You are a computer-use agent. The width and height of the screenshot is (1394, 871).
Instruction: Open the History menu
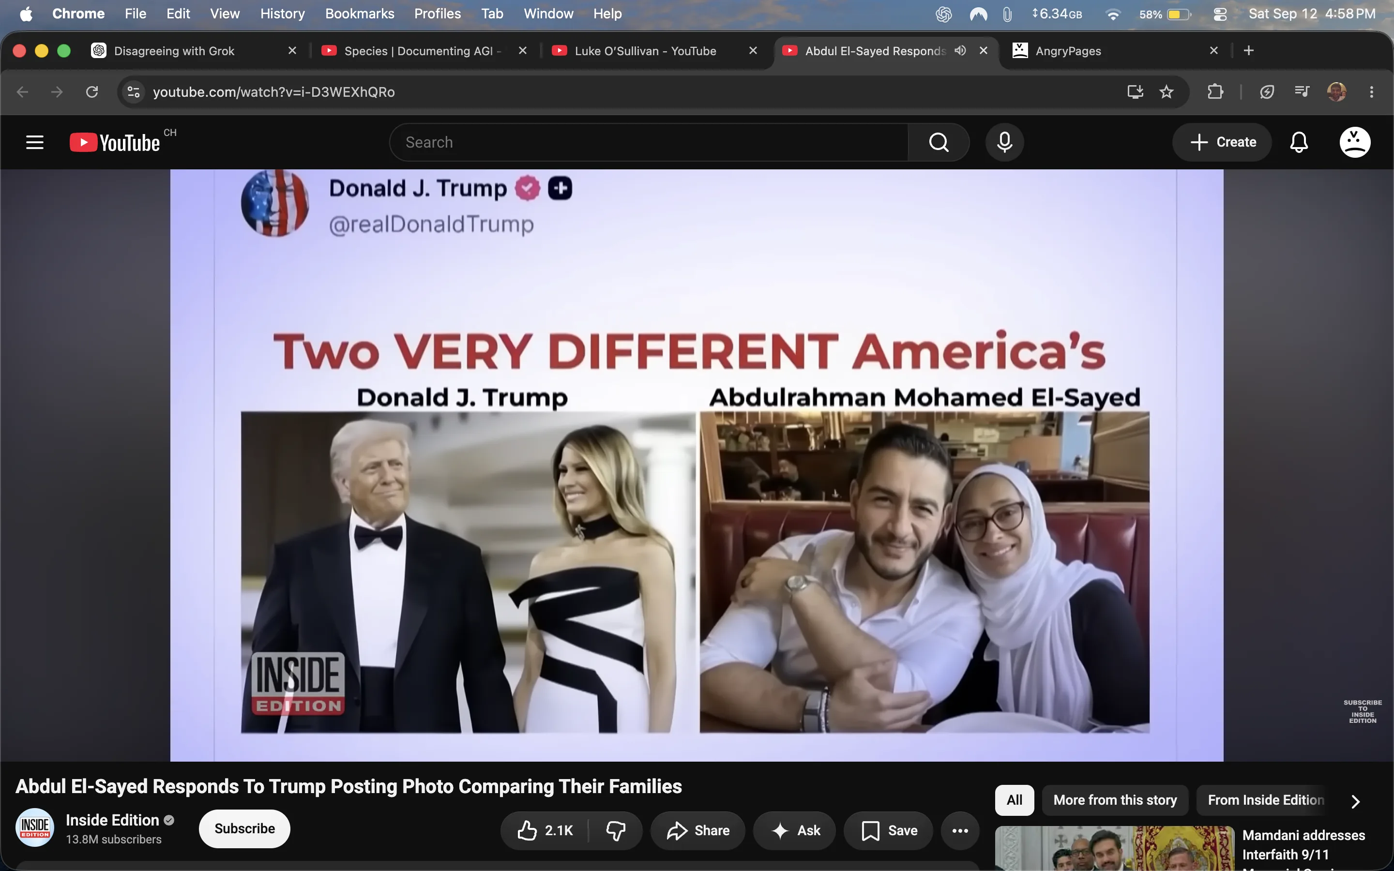point(282,14)
